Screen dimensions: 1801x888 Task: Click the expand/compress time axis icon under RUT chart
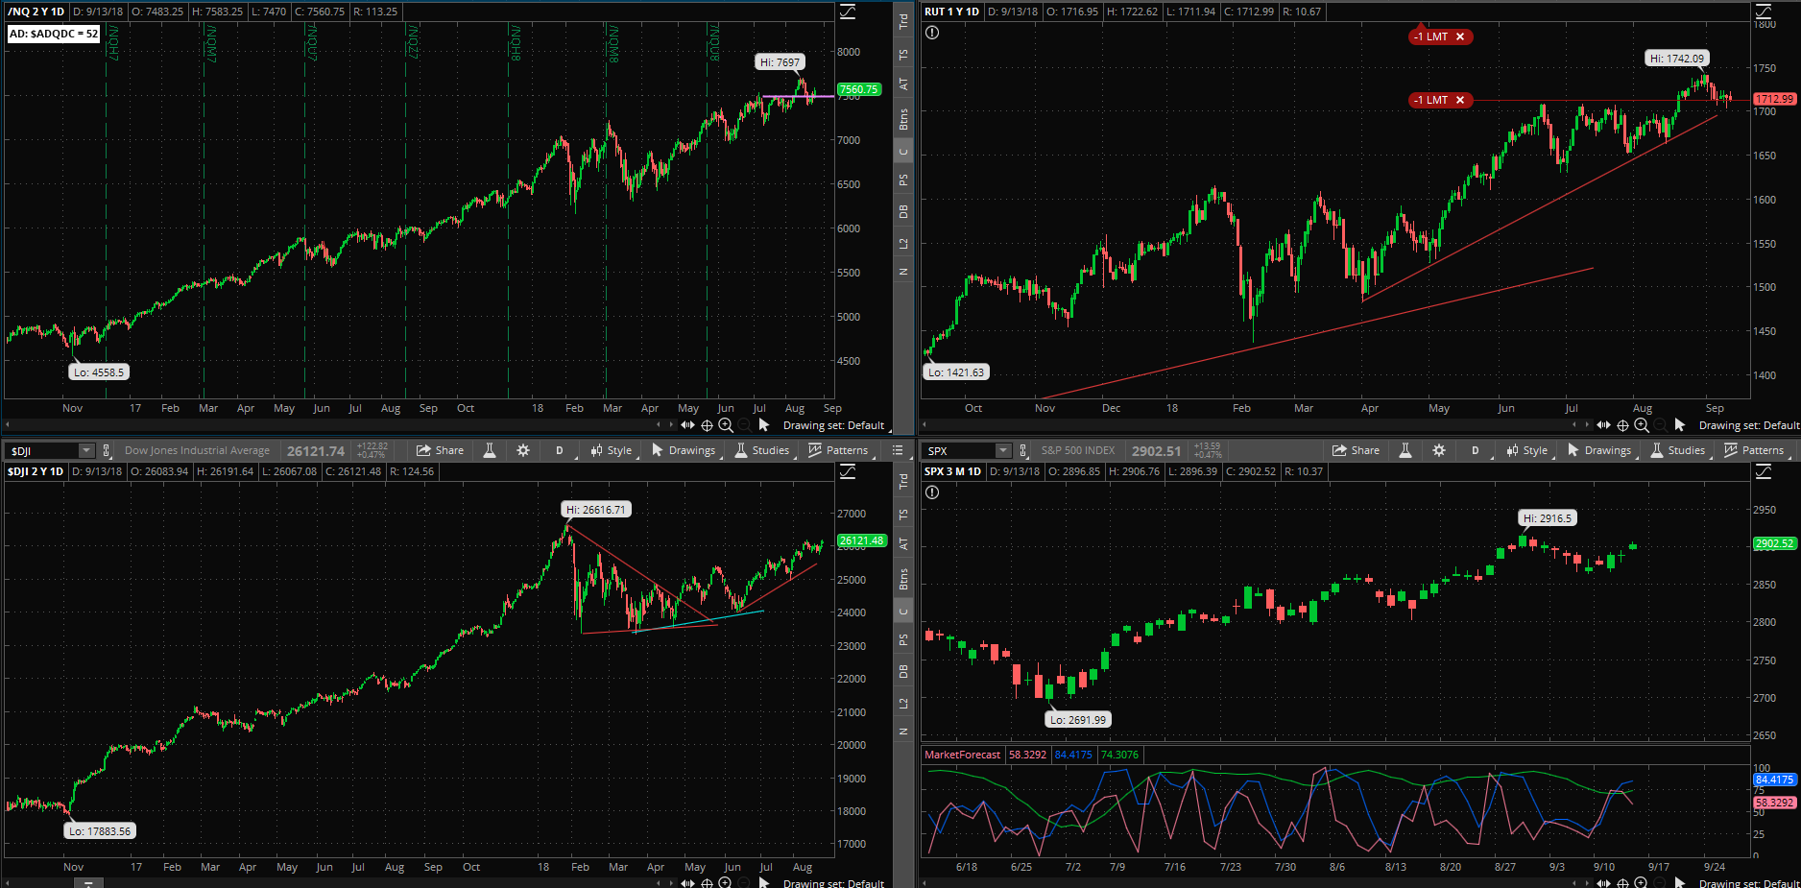point(1603,425)
